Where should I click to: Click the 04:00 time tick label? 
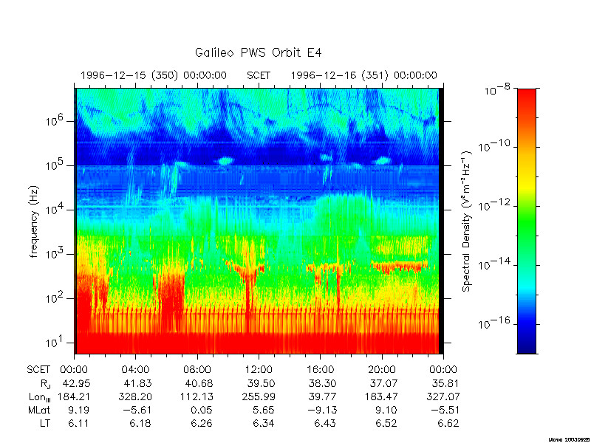(135, 370)
